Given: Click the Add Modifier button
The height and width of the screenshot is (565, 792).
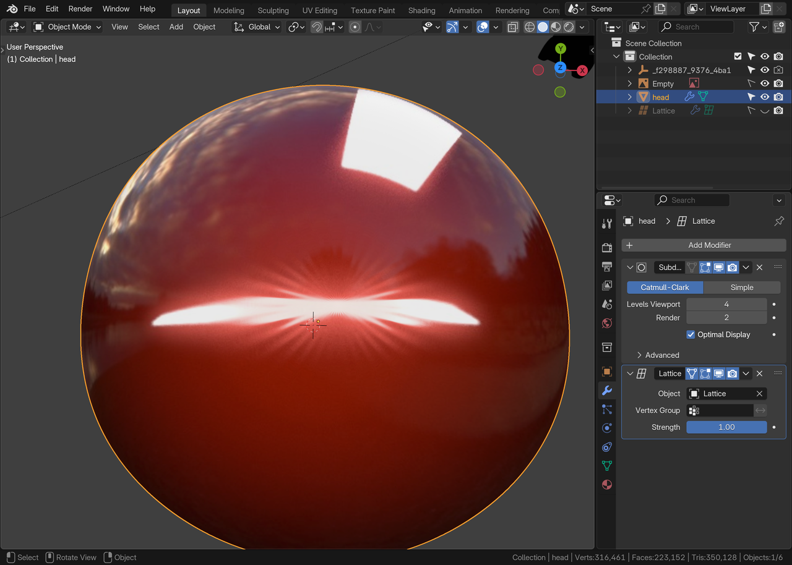Looking at the screenshot, I should point(704,245).
